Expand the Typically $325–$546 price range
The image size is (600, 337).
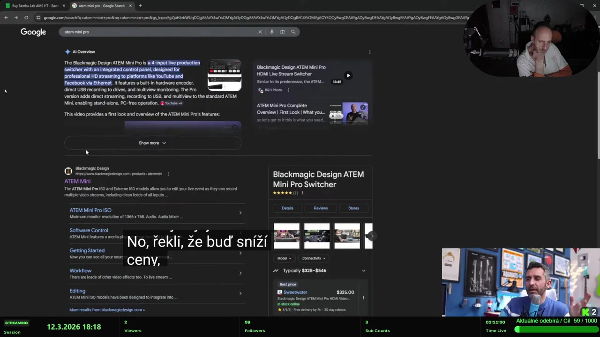coord(364,271)
